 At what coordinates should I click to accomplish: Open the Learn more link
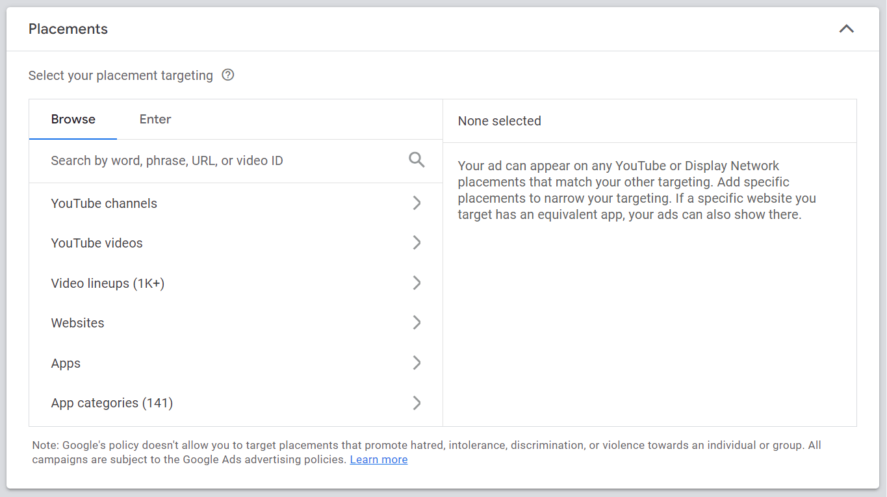pyautogui.click(x=378, y=459)
